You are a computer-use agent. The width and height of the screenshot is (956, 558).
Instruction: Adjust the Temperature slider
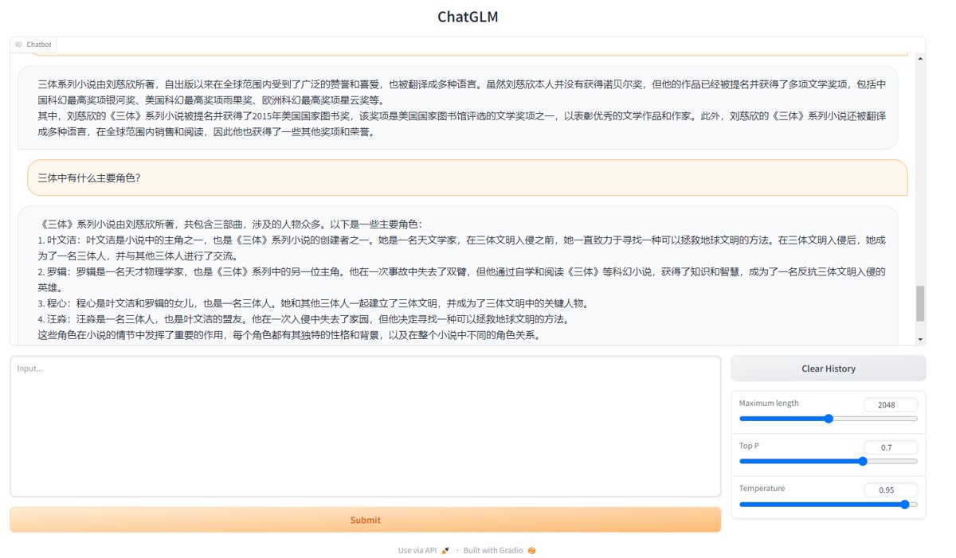click(x=828, y=504)
